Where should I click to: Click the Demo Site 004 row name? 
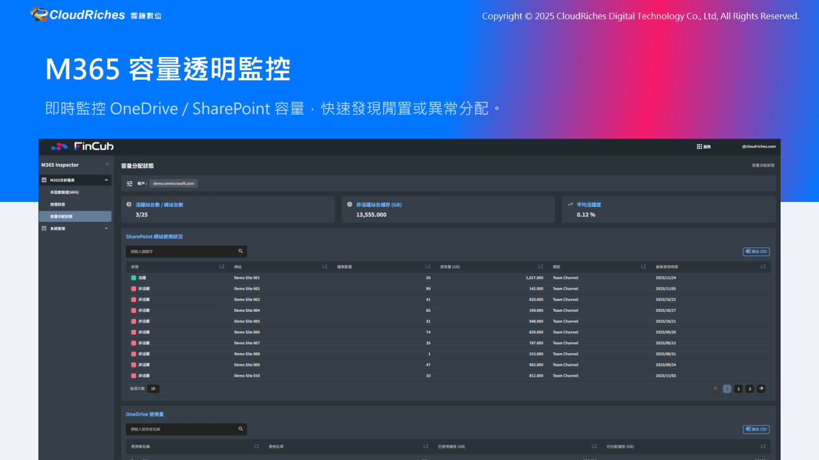point(247,311)
